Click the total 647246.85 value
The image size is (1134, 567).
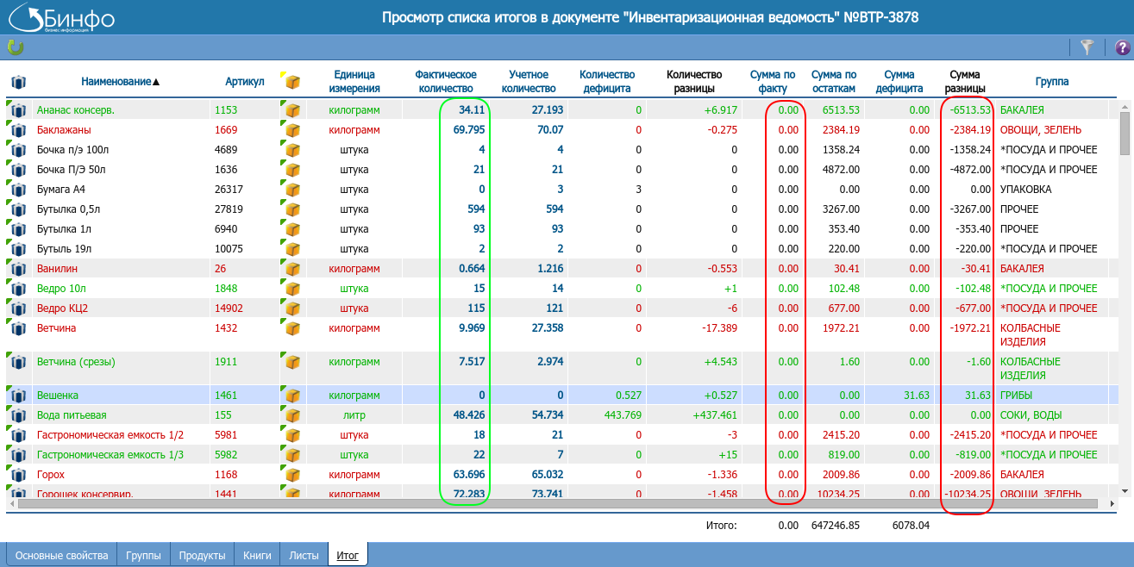(x=836, y=525)
